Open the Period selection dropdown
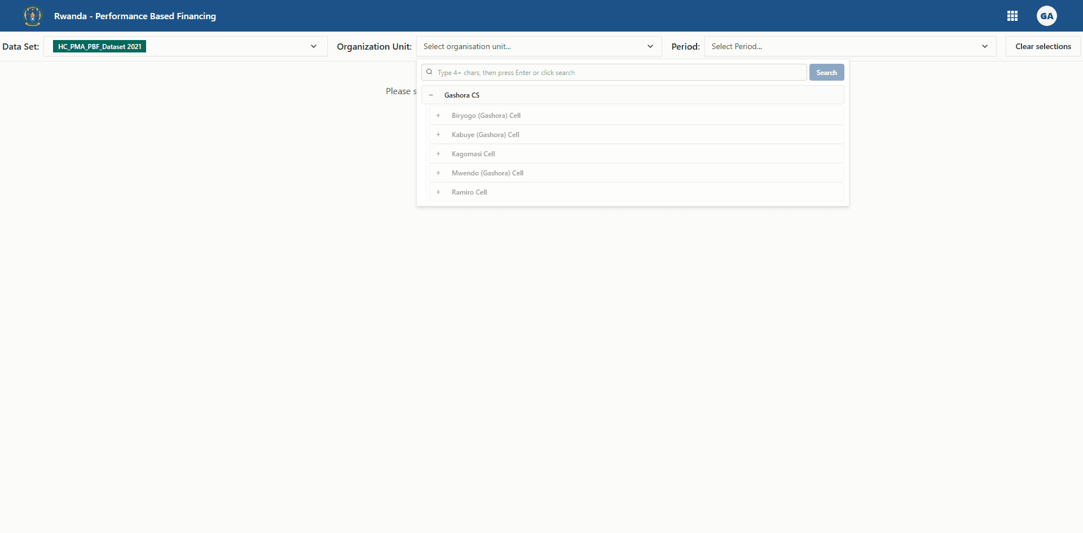Viewport: 1083px width, 533px height. click(985, 46)
